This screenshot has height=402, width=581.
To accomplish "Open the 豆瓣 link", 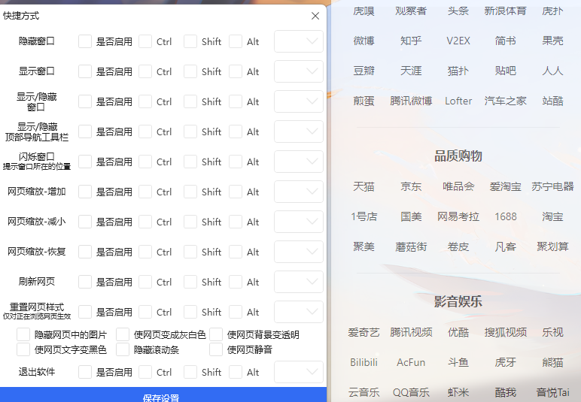I will [x=364, y=71].
